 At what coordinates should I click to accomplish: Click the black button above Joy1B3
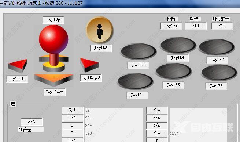(139, 51)
